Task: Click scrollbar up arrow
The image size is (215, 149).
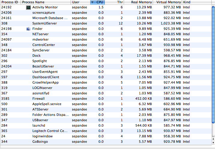Action: tap(213, 139)
